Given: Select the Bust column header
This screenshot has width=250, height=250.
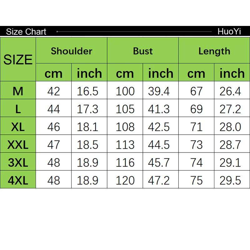Looking at the screenshot, I should (143, 51).
